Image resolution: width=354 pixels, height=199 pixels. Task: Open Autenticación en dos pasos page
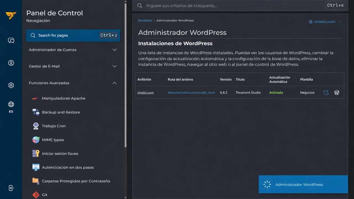pos(68,167)
